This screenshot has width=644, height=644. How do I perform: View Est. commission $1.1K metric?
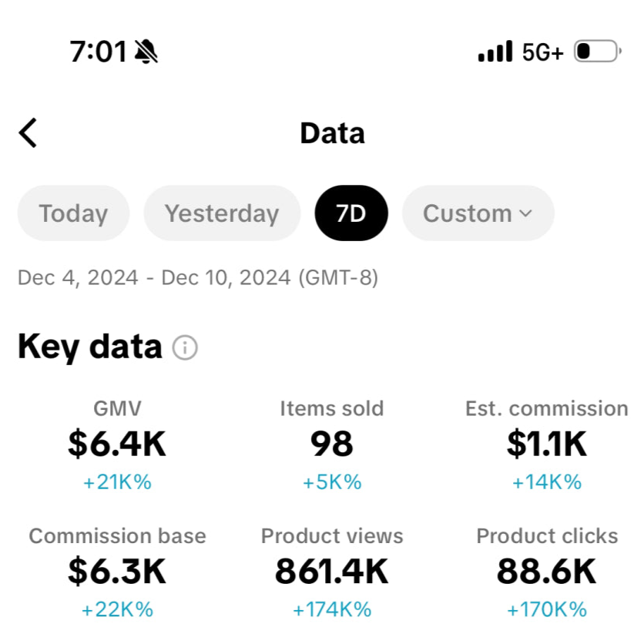click(547, 445)
